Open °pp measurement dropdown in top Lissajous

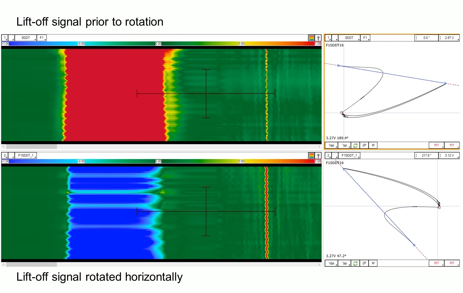(345, 146)
